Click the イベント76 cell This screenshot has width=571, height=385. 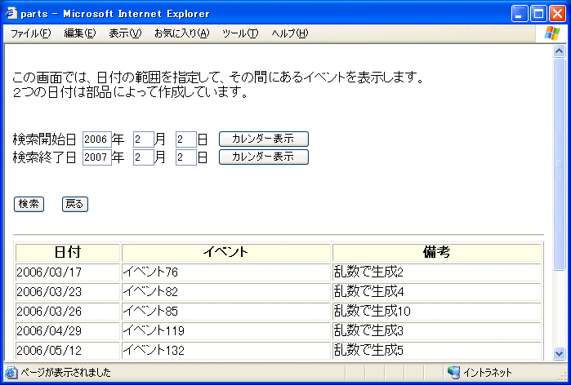(225, 272)
